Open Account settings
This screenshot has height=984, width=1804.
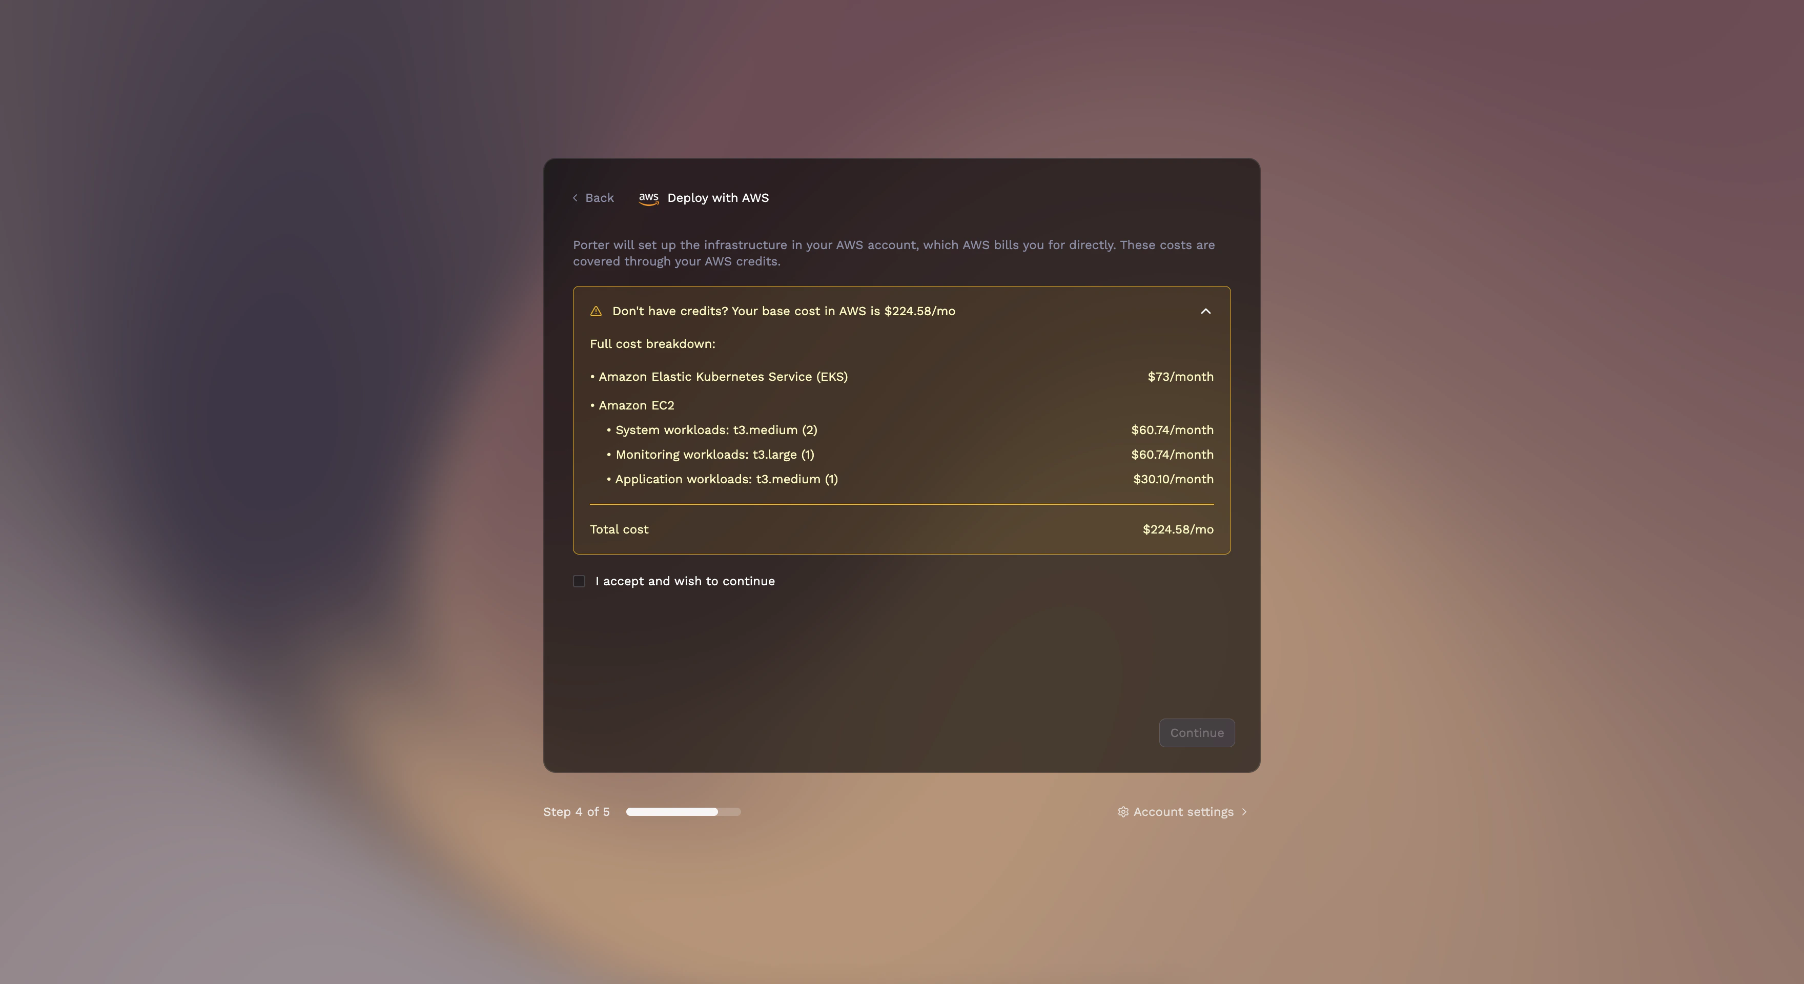coord(1183,812)
